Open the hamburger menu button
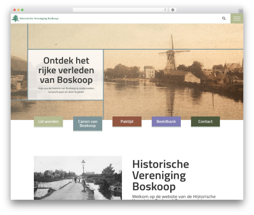The height and width of the screenshot is (215, 254). [237, 18]
